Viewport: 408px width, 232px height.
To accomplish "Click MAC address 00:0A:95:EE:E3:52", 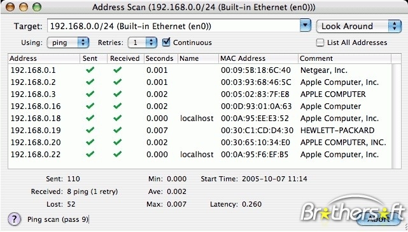I will pos(255,118).
